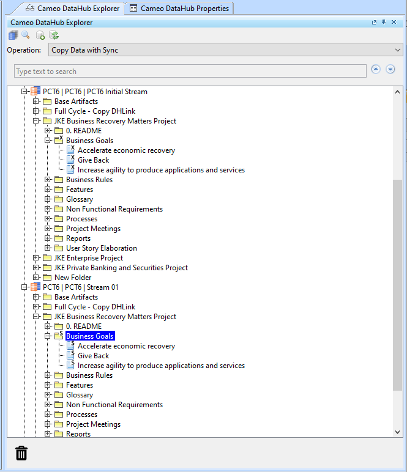Screen dimensions: 407x472
Task: Select Full Cycle - Copy DHLink under Initial Stream
Action: (x=95, y=111)
